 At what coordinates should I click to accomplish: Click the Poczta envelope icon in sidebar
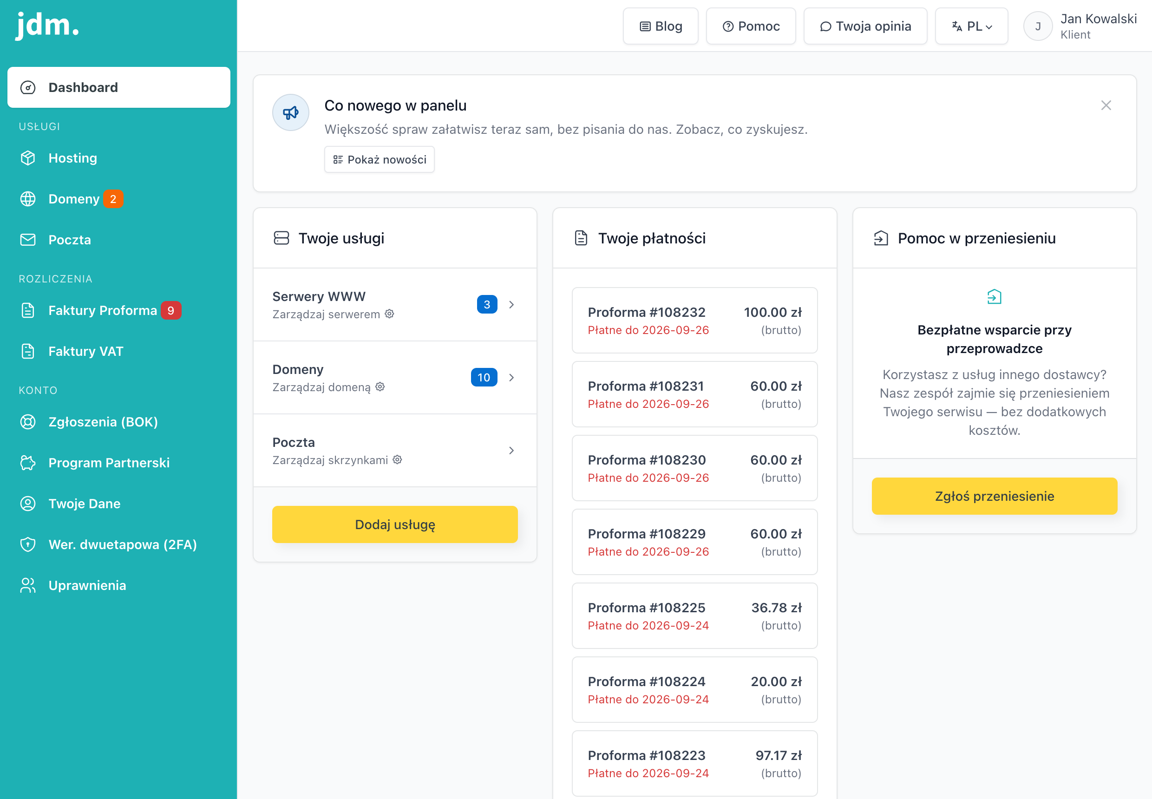tap(28, 240)
